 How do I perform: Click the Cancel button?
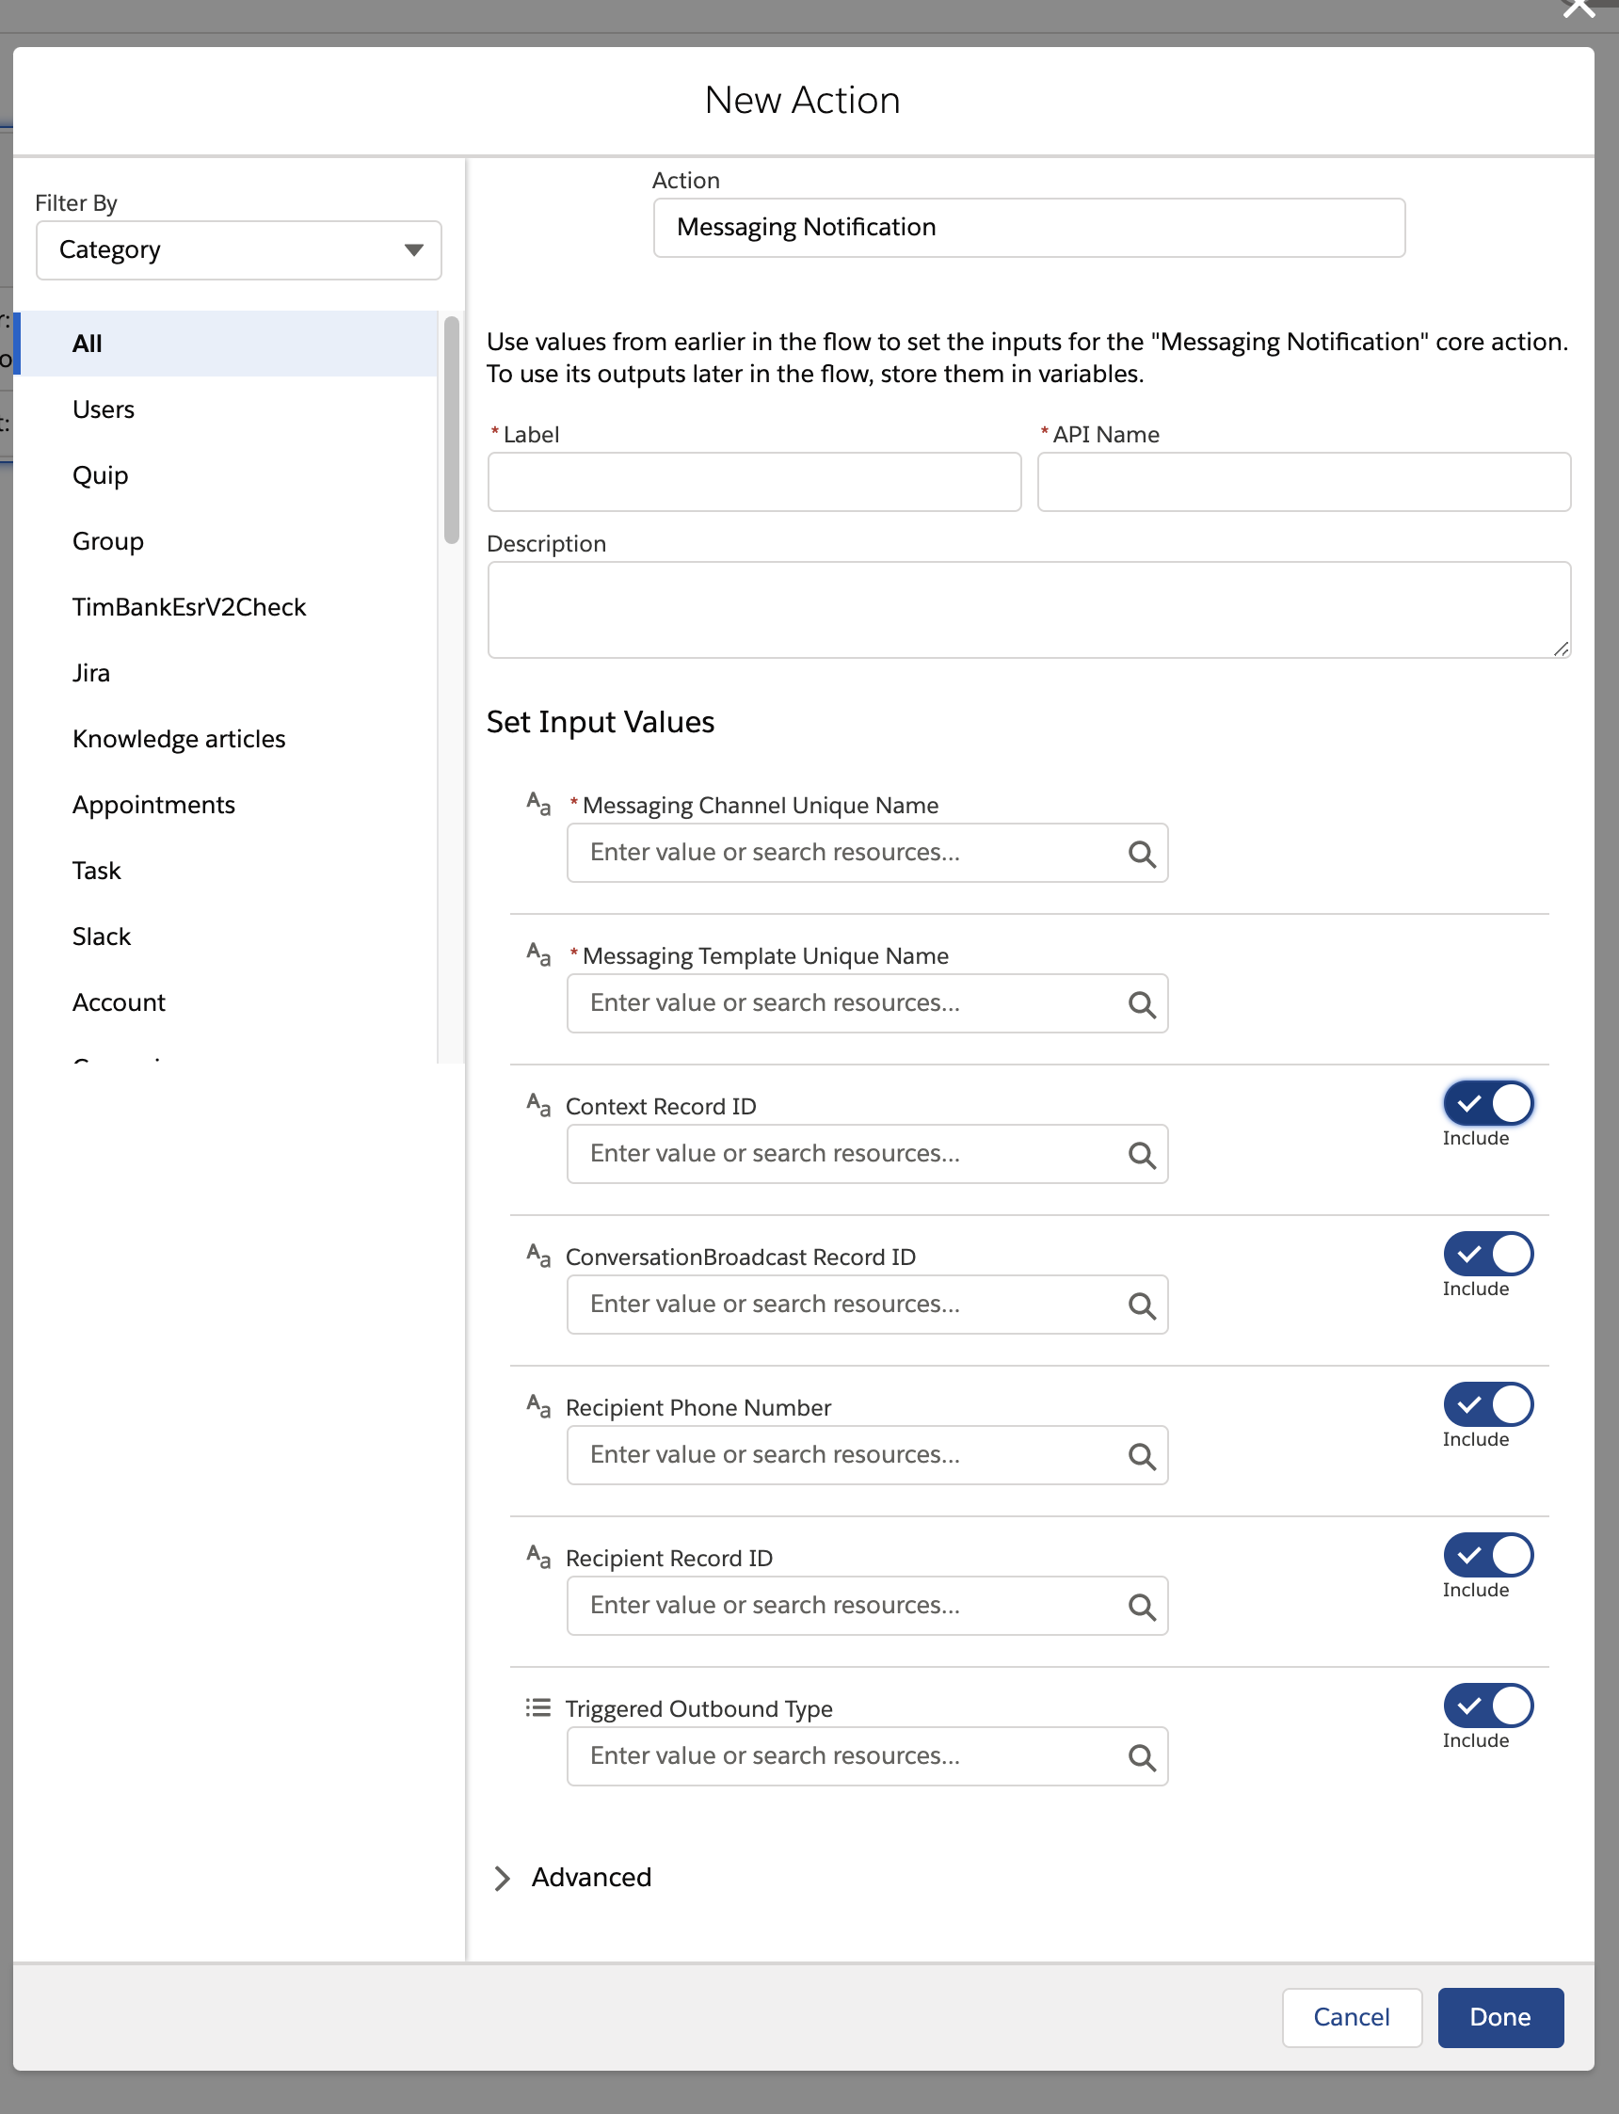1351,2017
